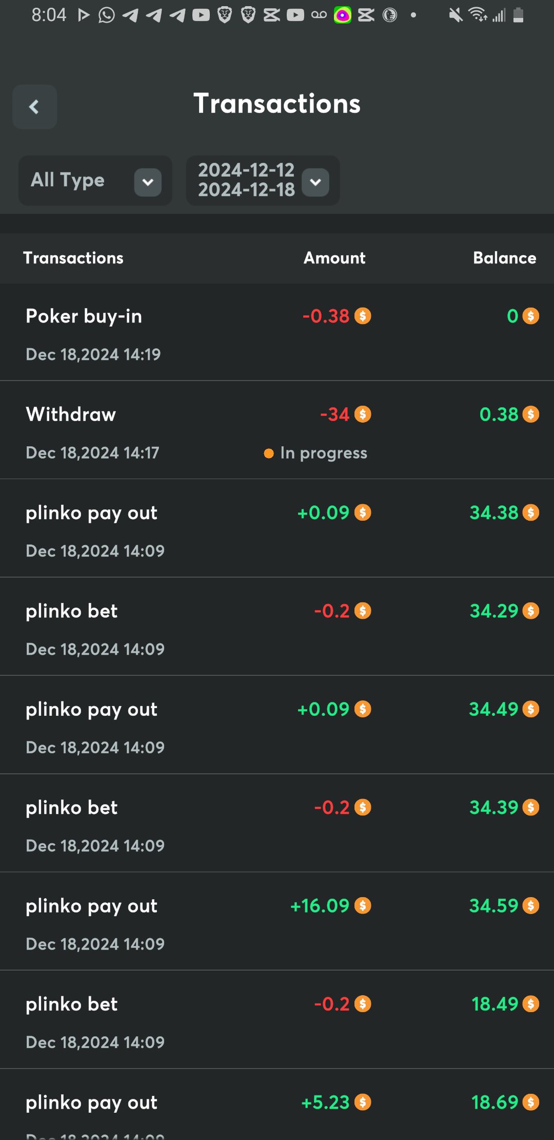Click coin icon next to +16.09 payout
Viewport: 554px width, 1140px height.
(363, 906)
